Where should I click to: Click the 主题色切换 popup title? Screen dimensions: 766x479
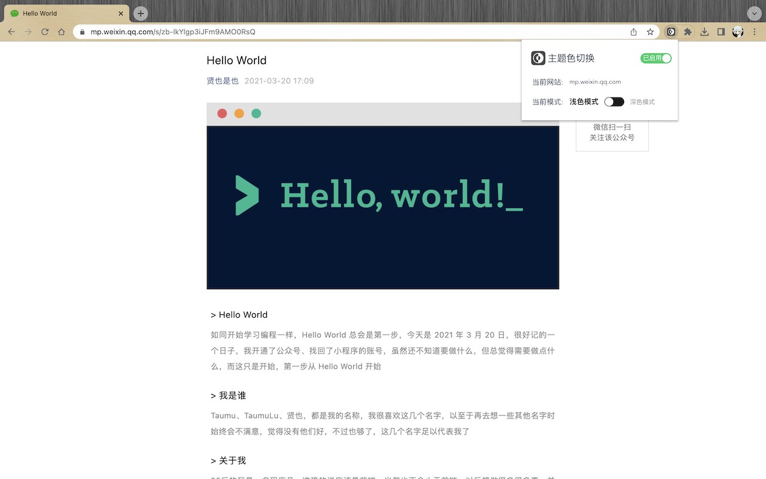[572, 58]
